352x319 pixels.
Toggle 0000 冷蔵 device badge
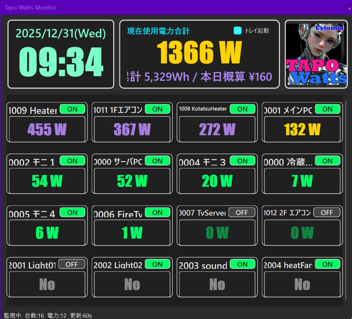click(x=328, y=160)
